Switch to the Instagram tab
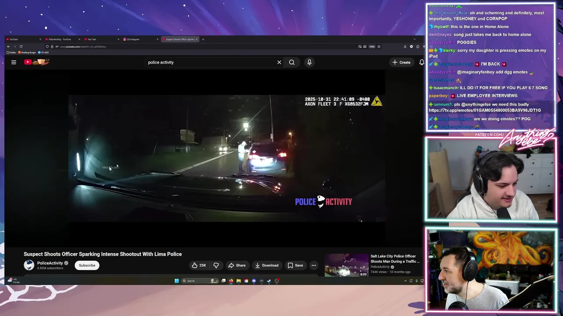This screenshot has width=563, height=316. (140, 39)
